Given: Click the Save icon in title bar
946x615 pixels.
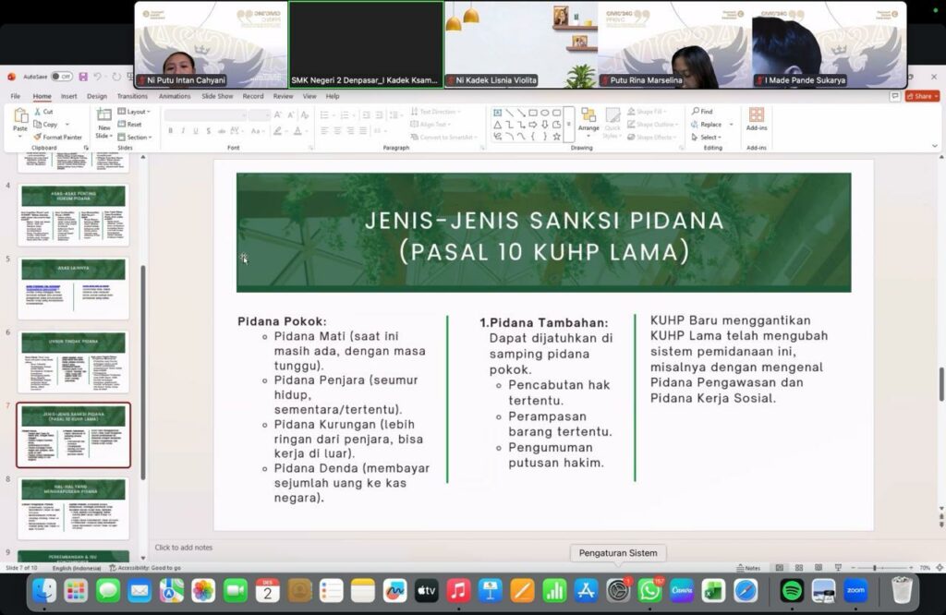Looking at the screenshot, I should pos(83,77).
